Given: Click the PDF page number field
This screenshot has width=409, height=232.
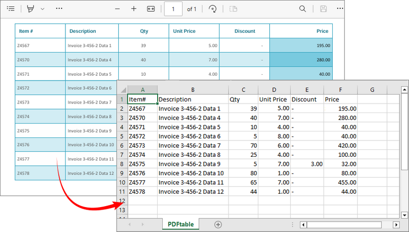Looking at the screenshot, I should (x=173, y=9).
